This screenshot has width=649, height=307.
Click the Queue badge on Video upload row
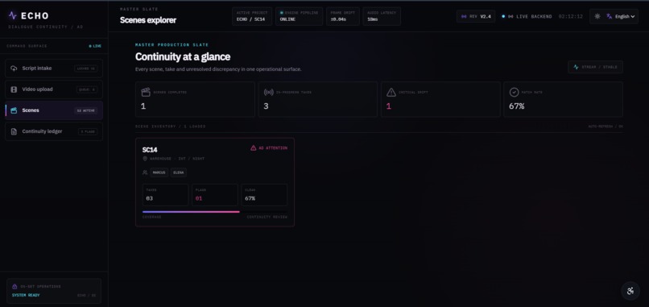click(x=87, y=89)
